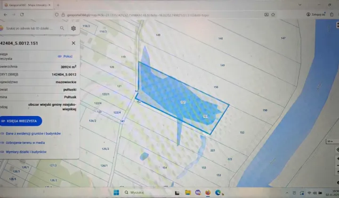Screen dimensions: 339x198
Task: Open map settings gear icon
Action: click(73, 28)
